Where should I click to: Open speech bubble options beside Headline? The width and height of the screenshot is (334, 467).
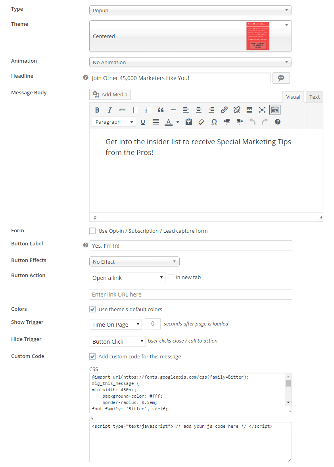(281, 78)
